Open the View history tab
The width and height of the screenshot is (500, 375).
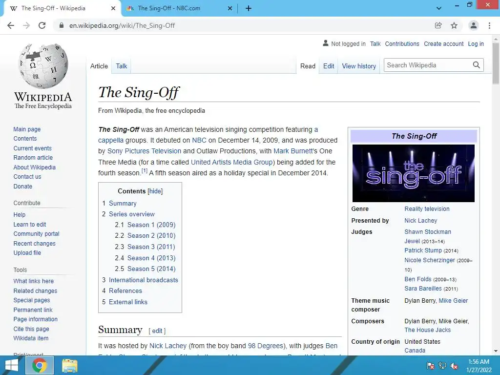(359, 66)
